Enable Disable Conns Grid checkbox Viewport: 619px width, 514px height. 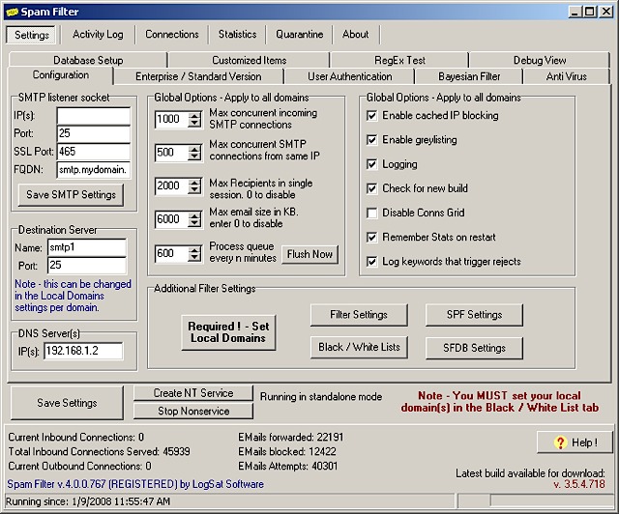point(371,213)
